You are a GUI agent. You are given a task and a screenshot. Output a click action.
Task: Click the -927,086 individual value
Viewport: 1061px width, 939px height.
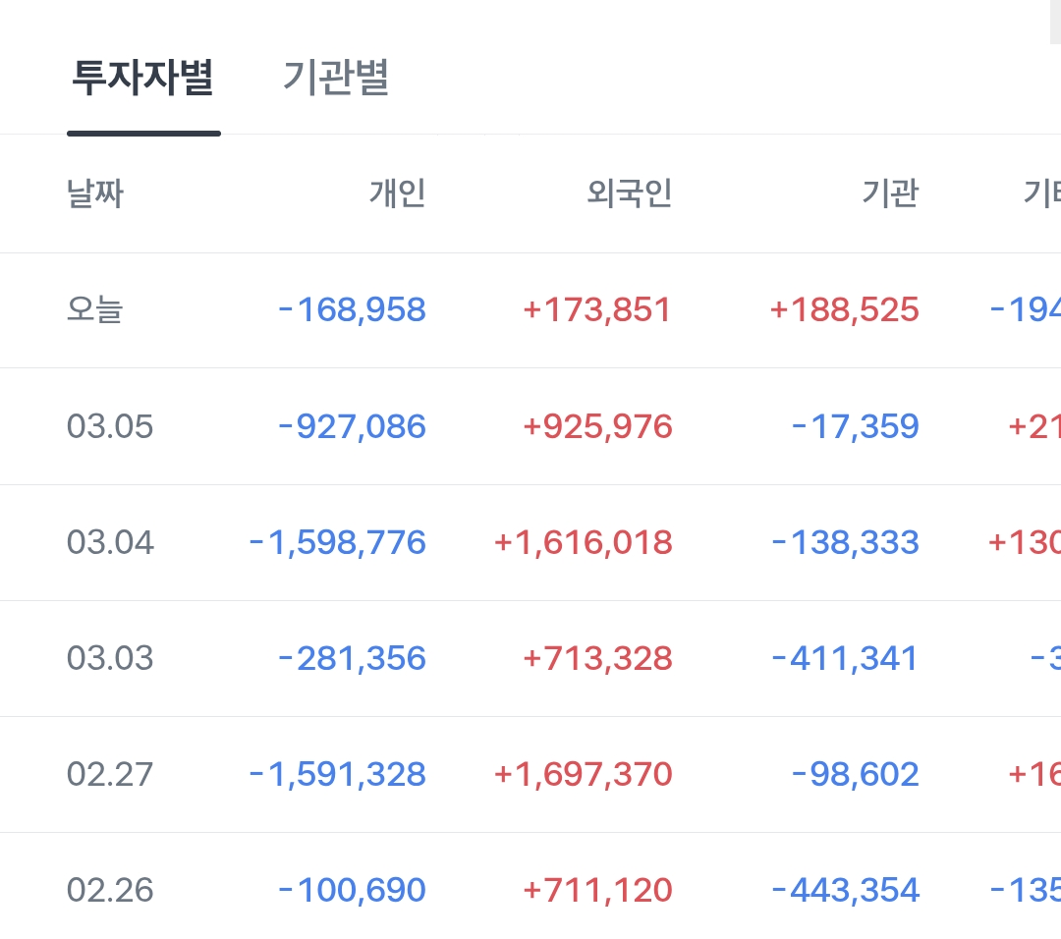tap(353, 426)
